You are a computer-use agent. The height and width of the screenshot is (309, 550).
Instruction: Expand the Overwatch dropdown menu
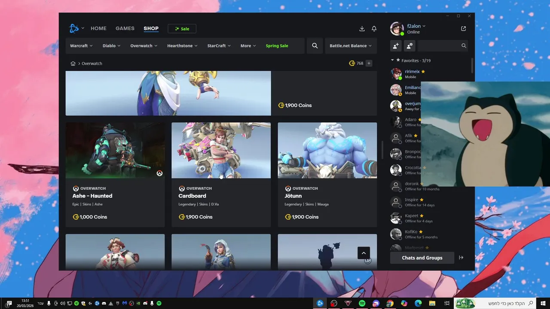click(144, 46)
